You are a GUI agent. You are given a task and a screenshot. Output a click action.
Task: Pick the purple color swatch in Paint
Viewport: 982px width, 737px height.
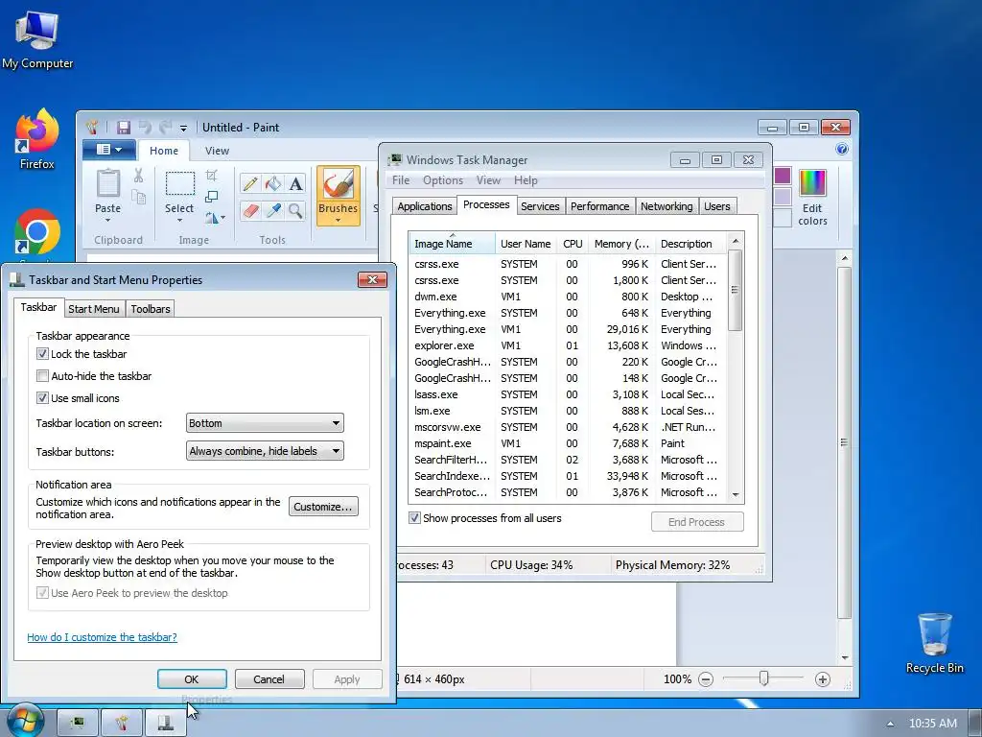(783, 176)
